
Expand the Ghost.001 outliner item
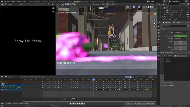160,19
